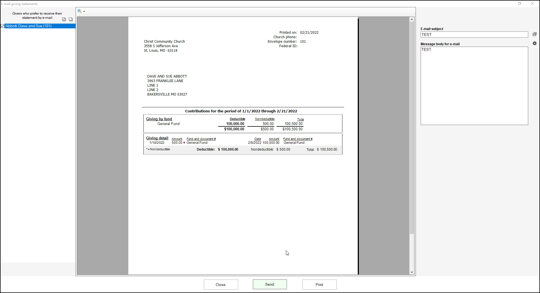The height and width of the screenshot is (293, 540).
Task: Restore down the E-mail giving statements window
Action: point(520,4)
